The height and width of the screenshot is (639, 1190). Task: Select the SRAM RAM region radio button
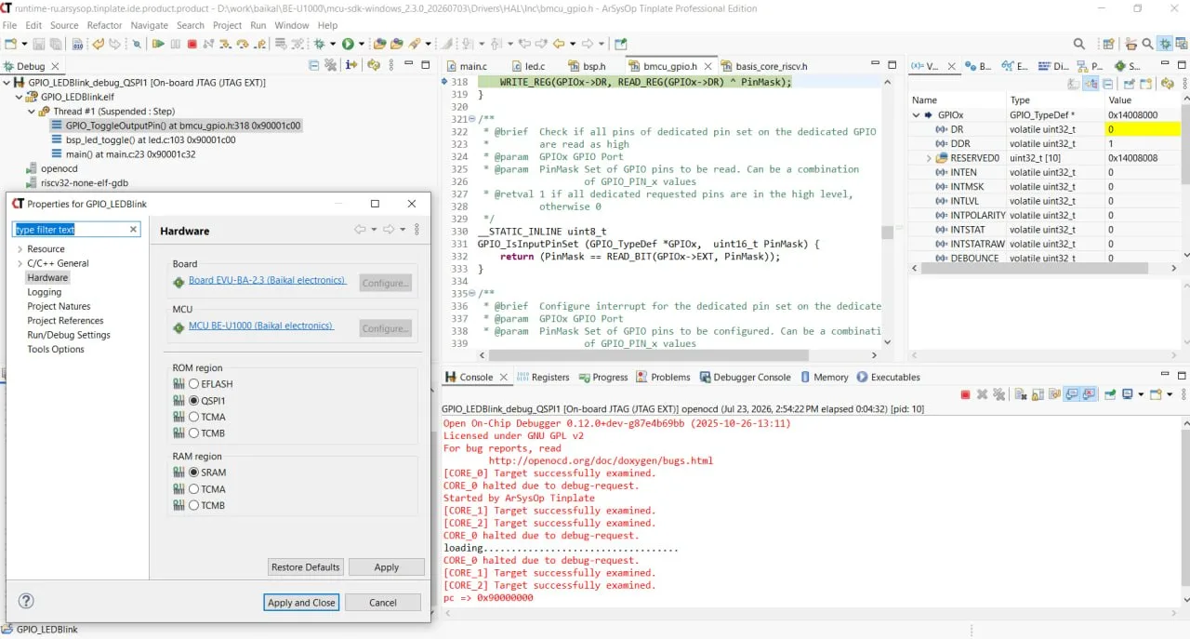coord(193,473)
